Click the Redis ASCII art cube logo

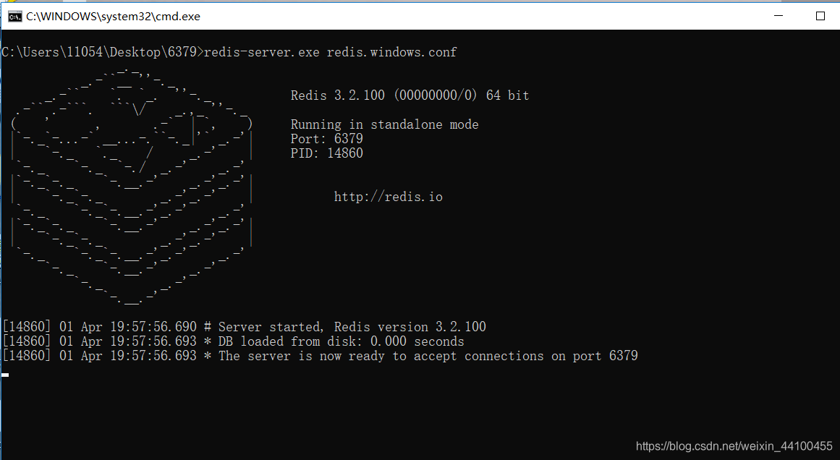click(x=131, y=186)
